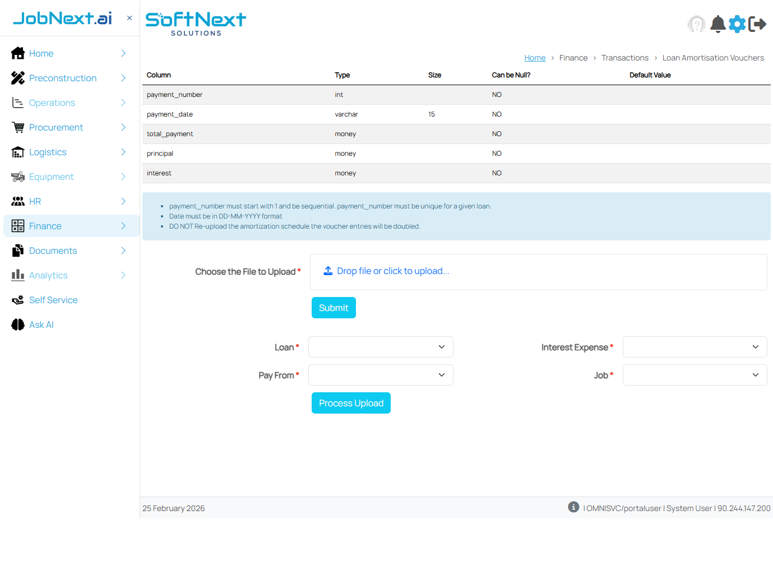Expand the Interest Expense dropdown

695,347
